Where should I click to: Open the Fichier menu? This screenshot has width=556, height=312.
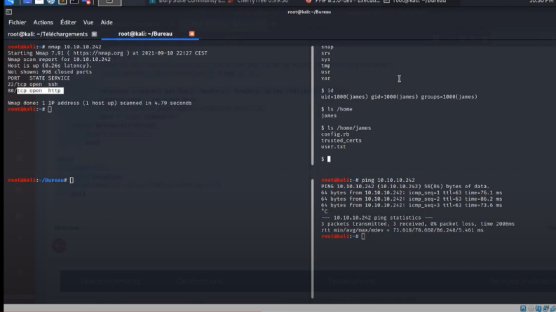pos(18,22)
